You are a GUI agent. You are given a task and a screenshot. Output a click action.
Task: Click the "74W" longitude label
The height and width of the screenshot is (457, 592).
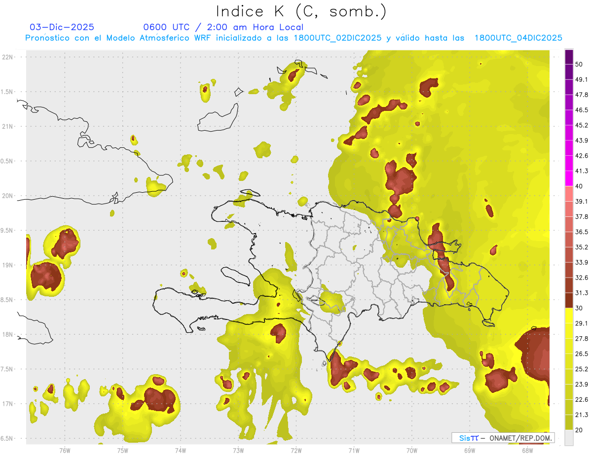(180, 450)
